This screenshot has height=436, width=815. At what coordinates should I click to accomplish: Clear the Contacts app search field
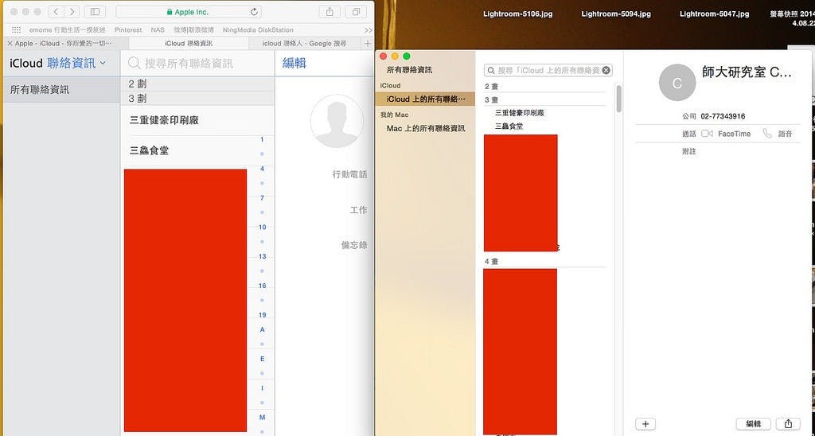click(x=606, y=70)
